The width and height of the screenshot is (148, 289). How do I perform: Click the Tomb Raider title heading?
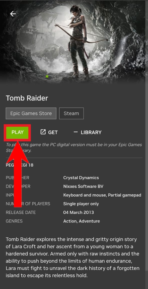(x=27, y=98)
